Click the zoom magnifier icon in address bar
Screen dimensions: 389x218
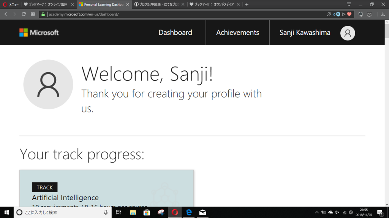329,14
